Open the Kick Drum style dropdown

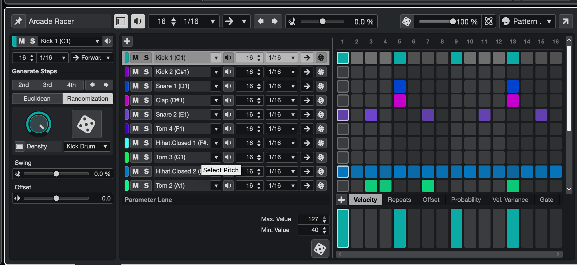[x=87, y=146]
